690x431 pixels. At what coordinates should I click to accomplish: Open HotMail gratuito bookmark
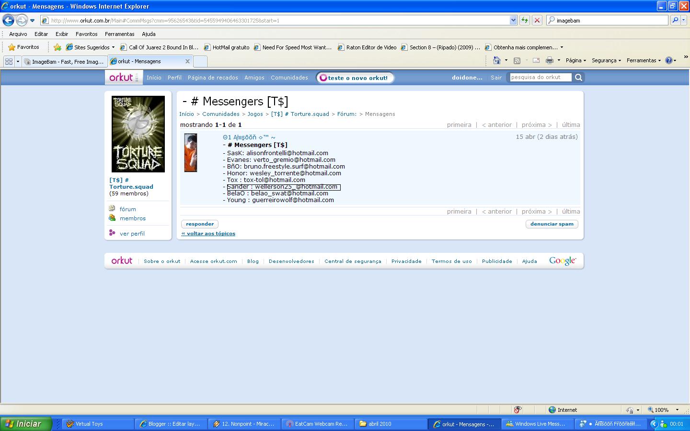pos(227,47)
